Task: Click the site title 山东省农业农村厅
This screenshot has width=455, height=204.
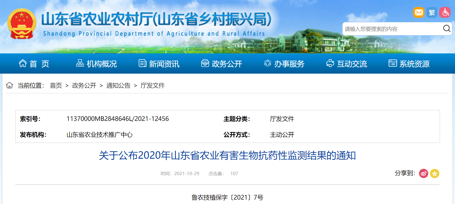Action: pyautogui.click(x=156, y=19)
